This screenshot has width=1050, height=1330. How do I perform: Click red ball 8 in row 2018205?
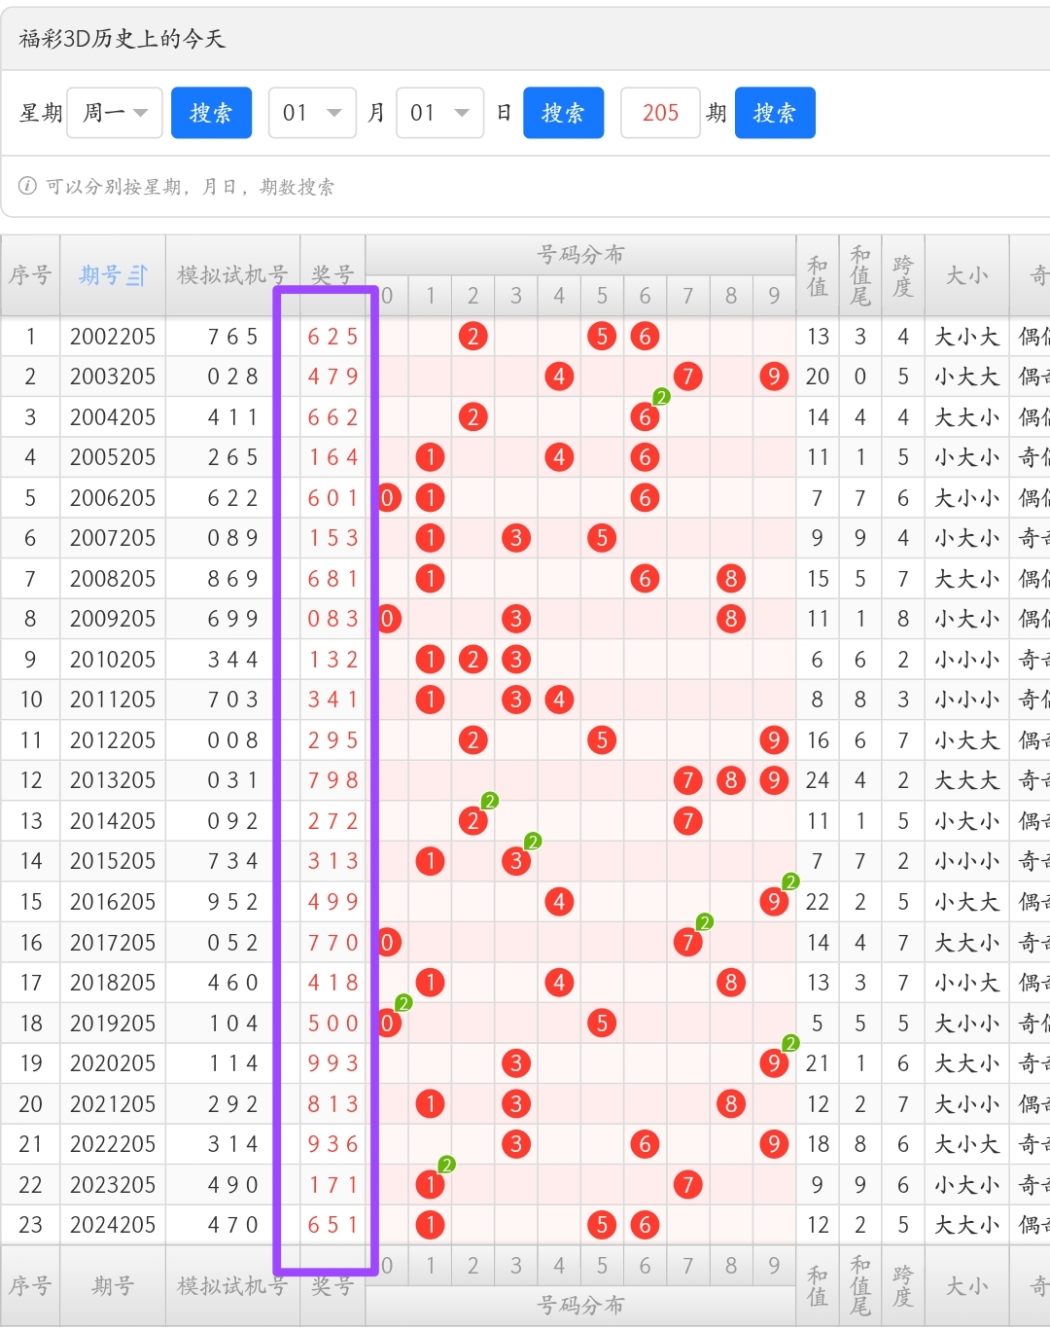click(731, 983)
